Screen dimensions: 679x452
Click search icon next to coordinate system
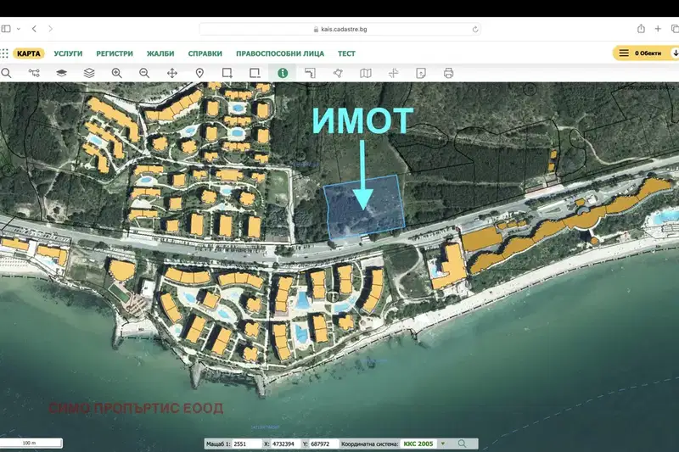[462, 444]
